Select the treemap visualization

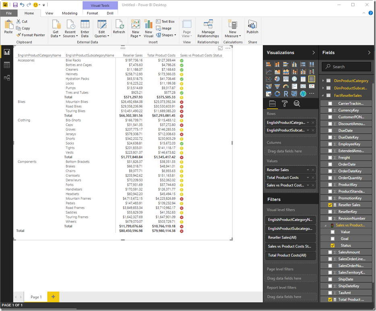coord(286,79)
